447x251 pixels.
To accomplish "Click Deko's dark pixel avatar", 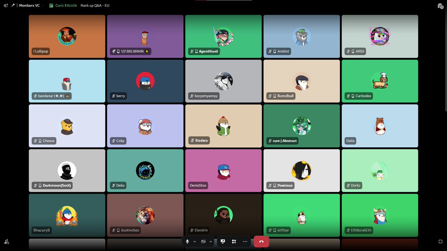I will (x=145, y=171).
